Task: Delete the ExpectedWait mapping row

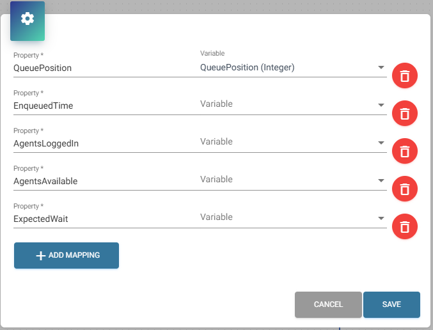Action: [404, 226]
